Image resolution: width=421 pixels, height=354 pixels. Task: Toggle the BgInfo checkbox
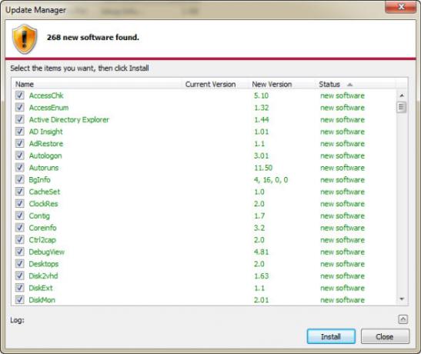19,179
